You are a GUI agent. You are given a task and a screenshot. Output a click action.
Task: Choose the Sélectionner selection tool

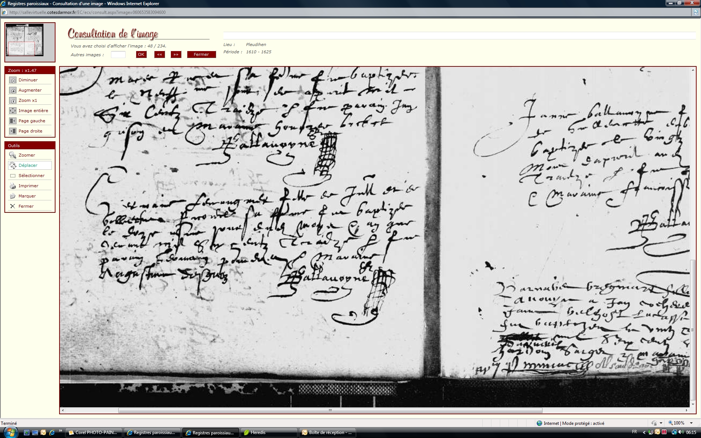coord(13,176)
